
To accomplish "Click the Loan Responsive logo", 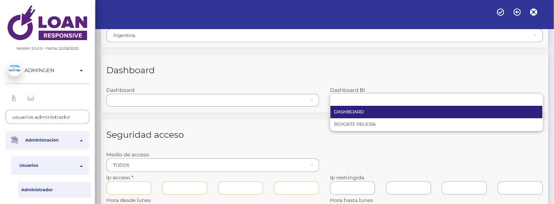I will 47,23.
